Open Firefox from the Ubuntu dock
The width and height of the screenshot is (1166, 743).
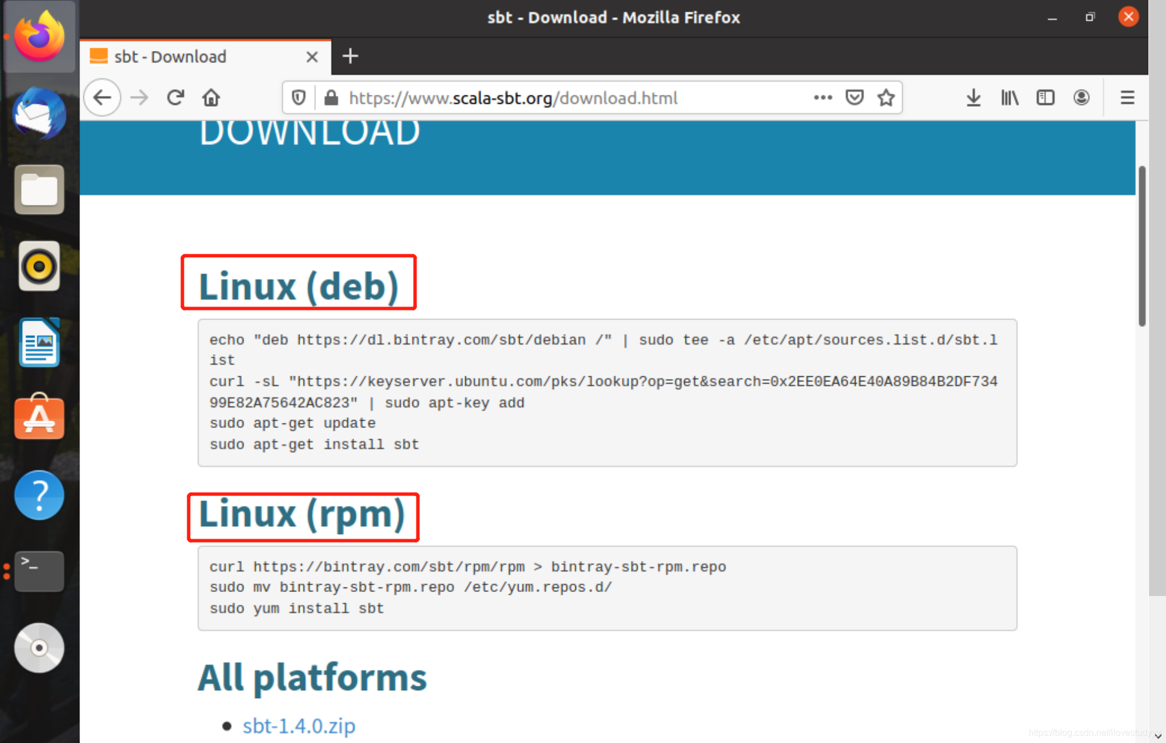coord(39,37)
